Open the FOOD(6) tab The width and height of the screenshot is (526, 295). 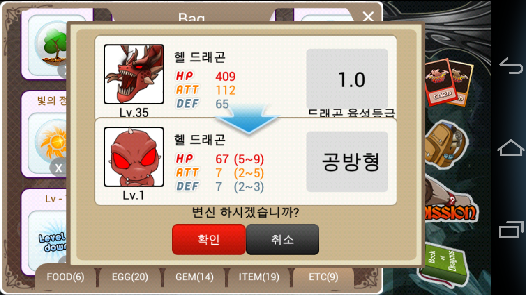tap(65, 277)
